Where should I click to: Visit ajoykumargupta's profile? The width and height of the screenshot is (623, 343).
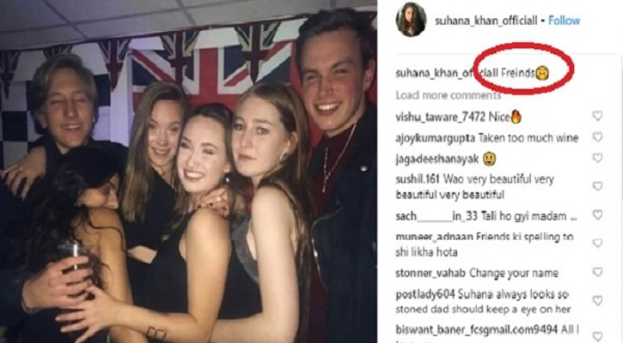click(x=436, y=138)
